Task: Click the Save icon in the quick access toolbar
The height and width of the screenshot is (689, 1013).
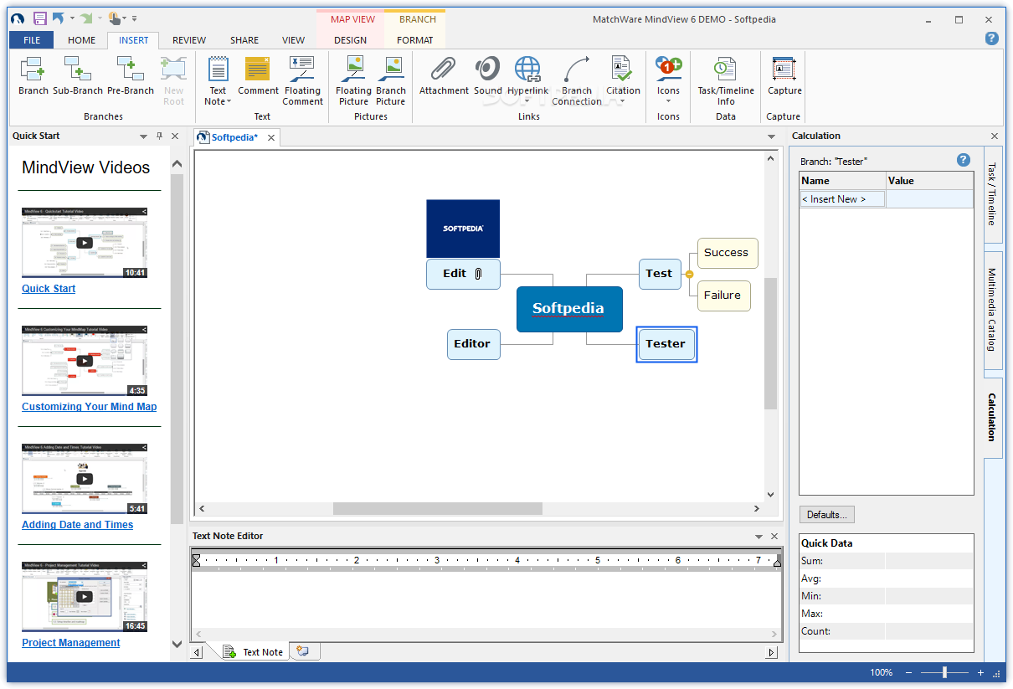Action: click(40, 18)
